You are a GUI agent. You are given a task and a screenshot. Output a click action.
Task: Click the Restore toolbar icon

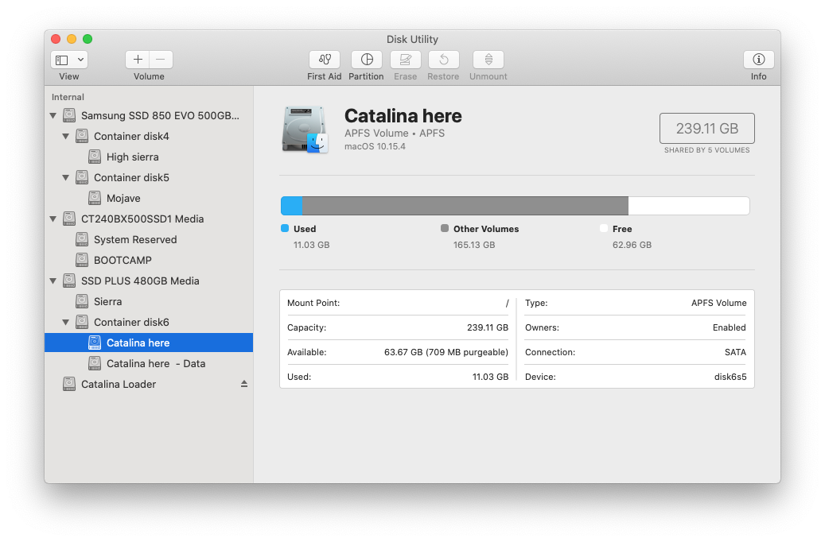444,60
